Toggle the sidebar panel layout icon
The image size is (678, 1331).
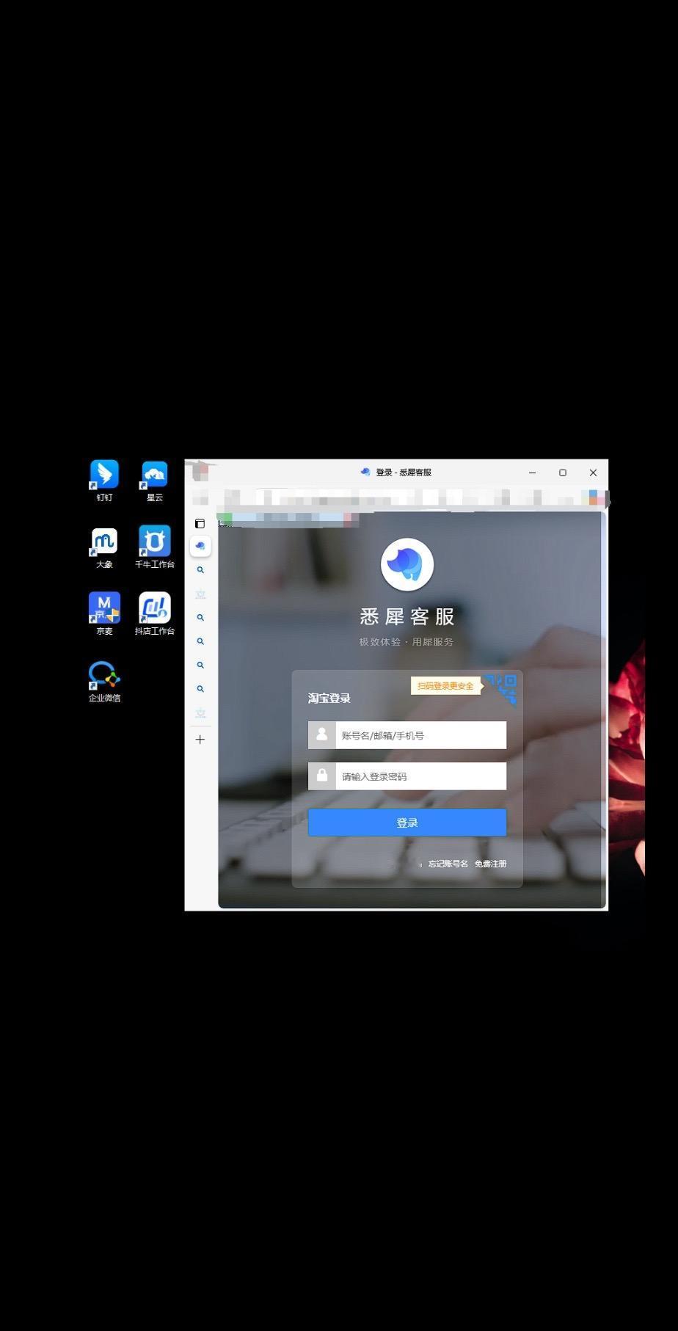click(x=200, y=524)
